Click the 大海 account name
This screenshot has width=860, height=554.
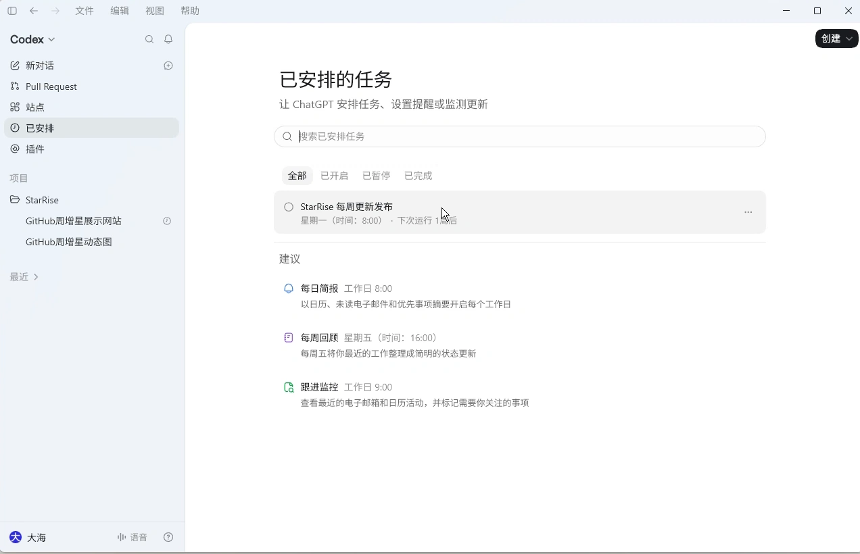click(x=37, y=538)
